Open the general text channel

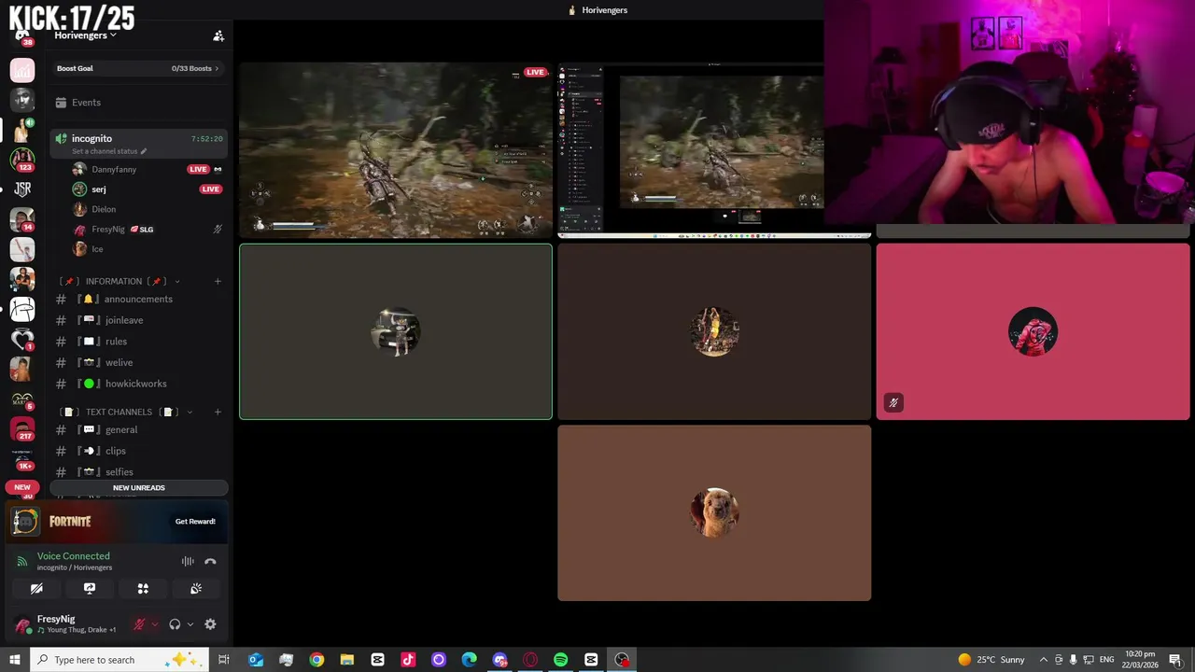[138, 429]
